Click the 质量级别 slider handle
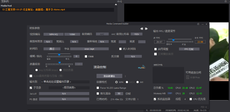This screenshot has height=112, width=230. coord(60,63)
